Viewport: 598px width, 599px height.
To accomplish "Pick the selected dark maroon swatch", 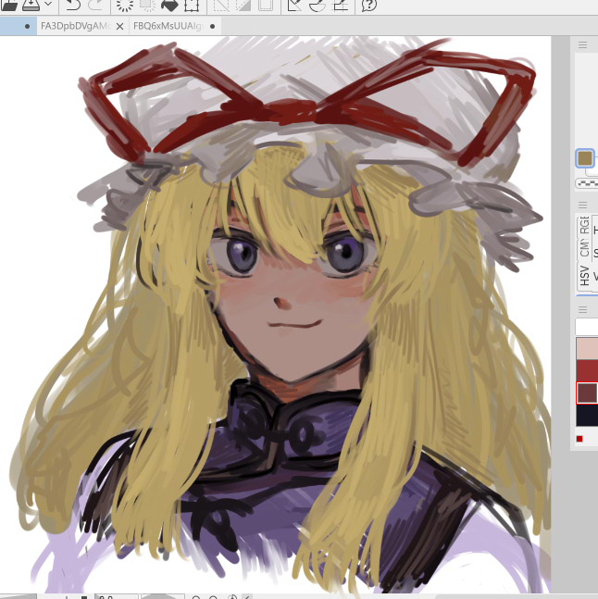I will point(587,393).
